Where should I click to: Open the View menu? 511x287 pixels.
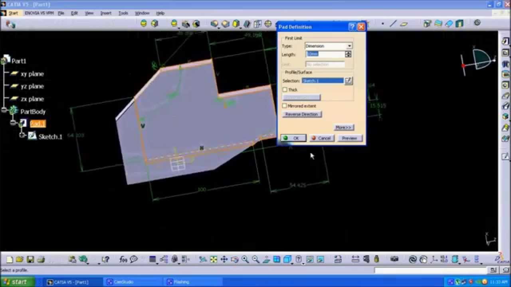(89, 13)
